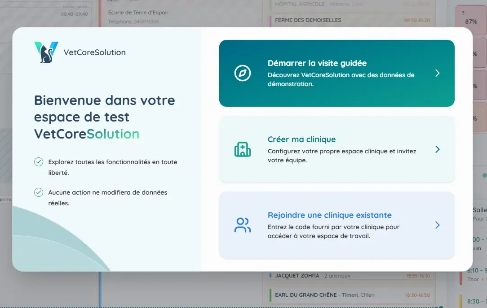Click the compass icon for guided tour

tap(242, 73)
